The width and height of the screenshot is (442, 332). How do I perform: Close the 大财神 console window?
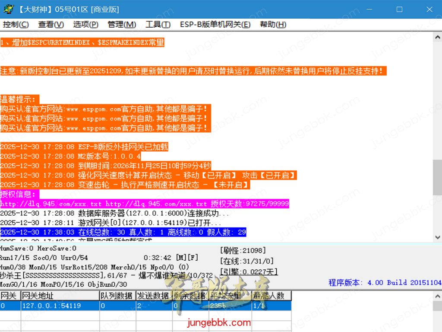coord(429,9)
